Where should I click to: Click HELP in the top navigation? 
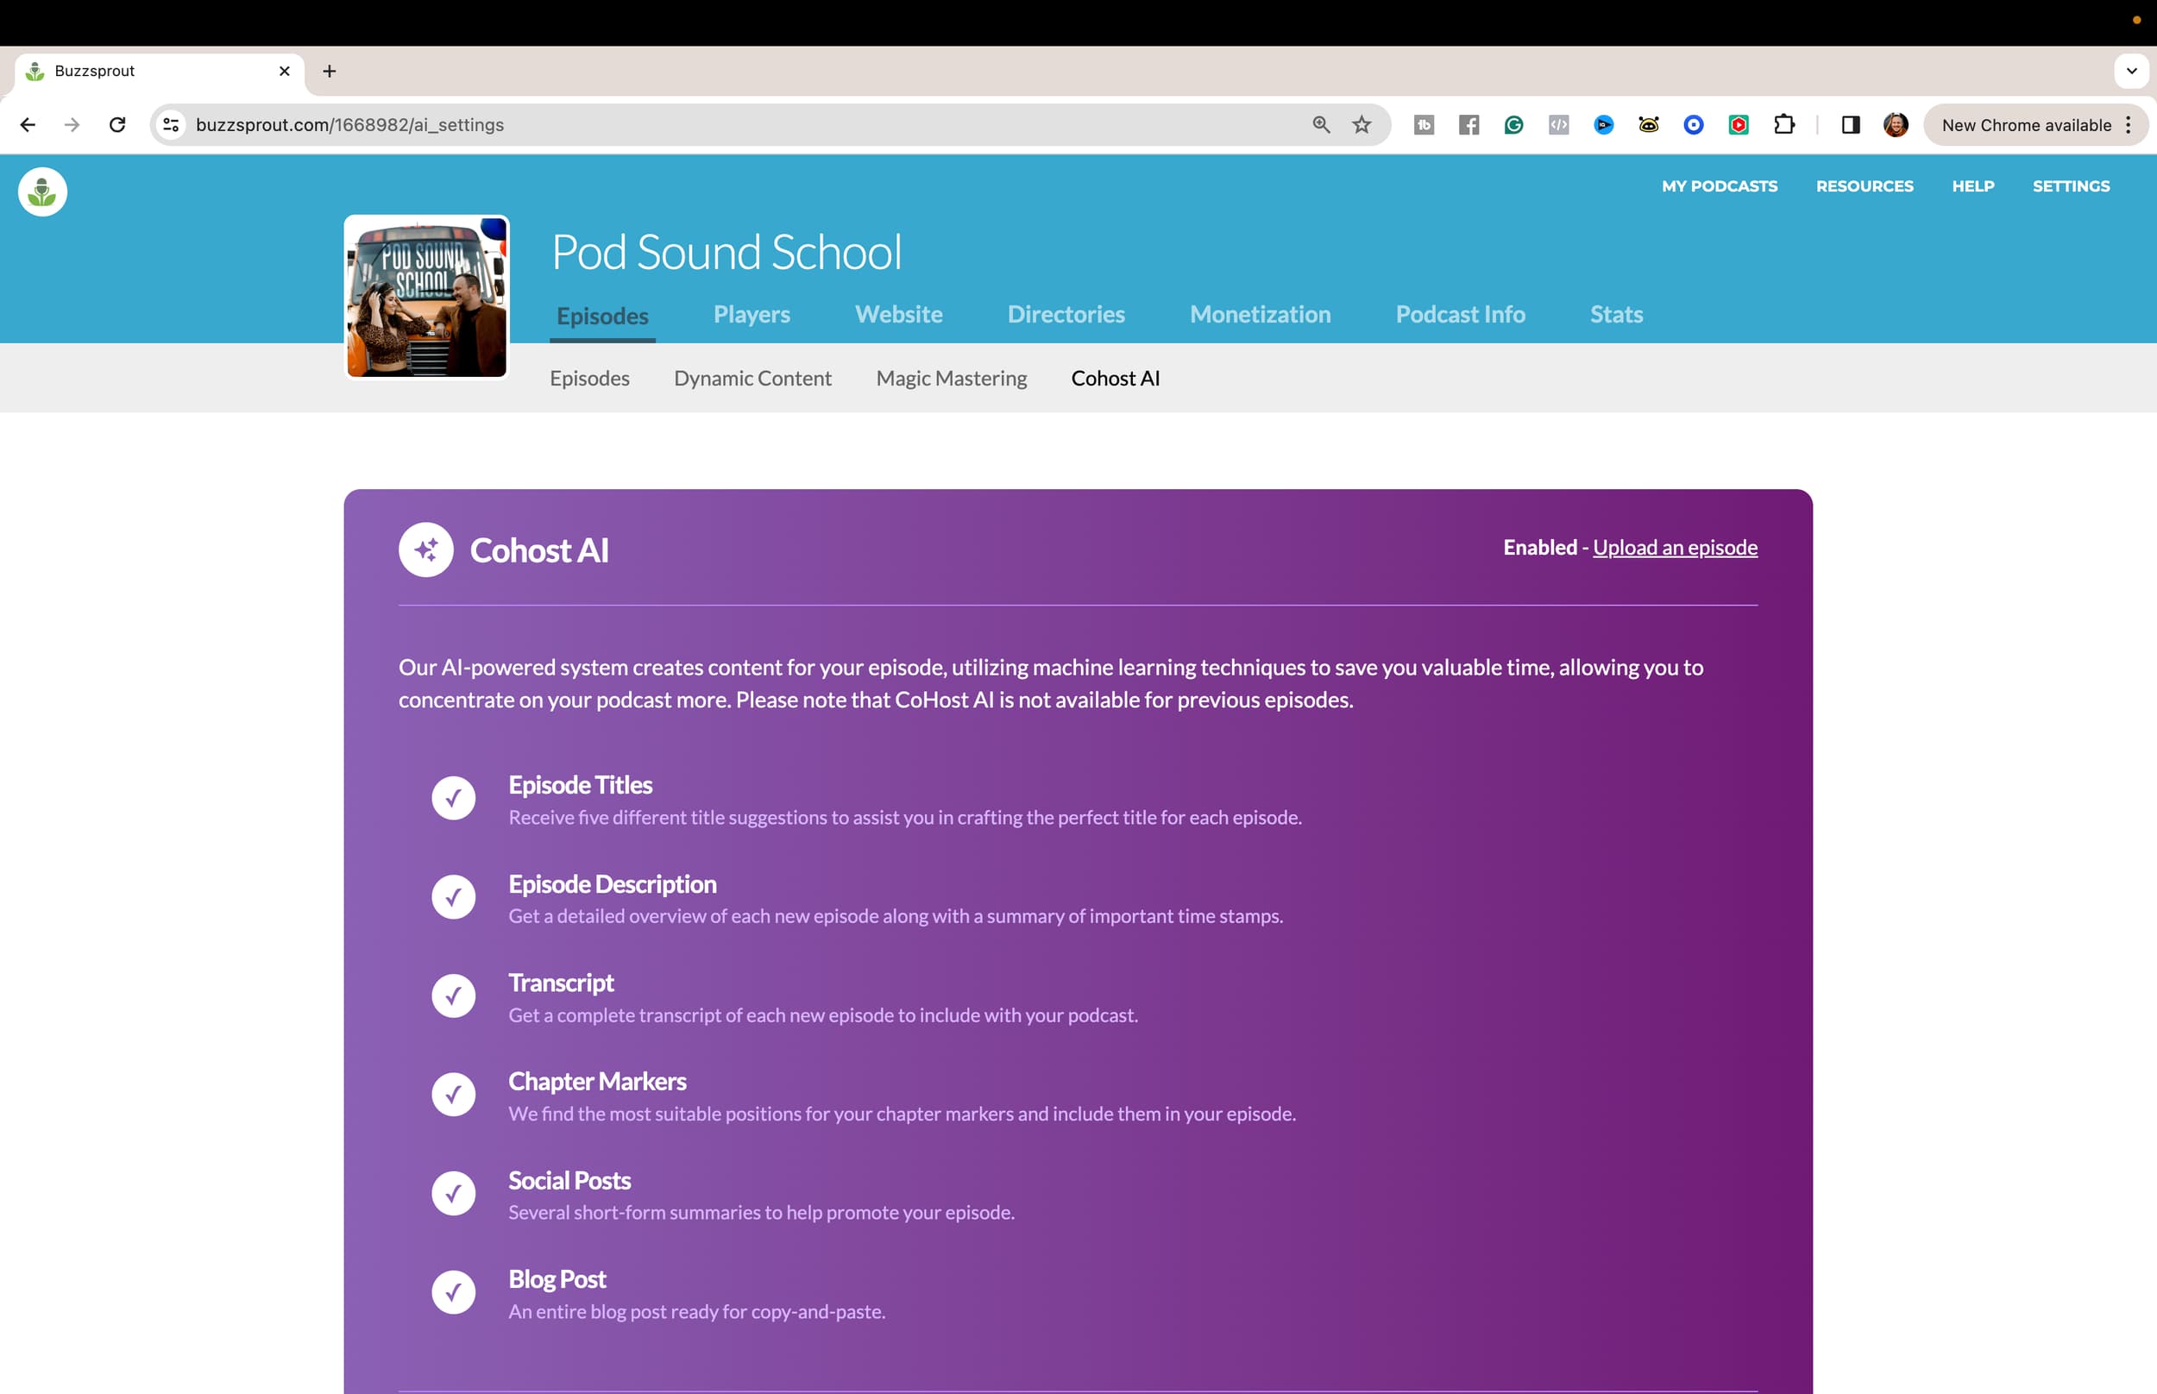[1973, 186]
